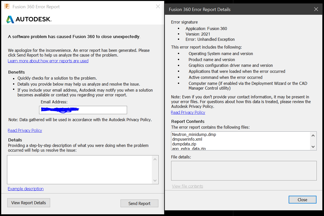324x216 pixels.
Task: Select dmpuserinfo.xml in the file list
Action: (187, 139)
